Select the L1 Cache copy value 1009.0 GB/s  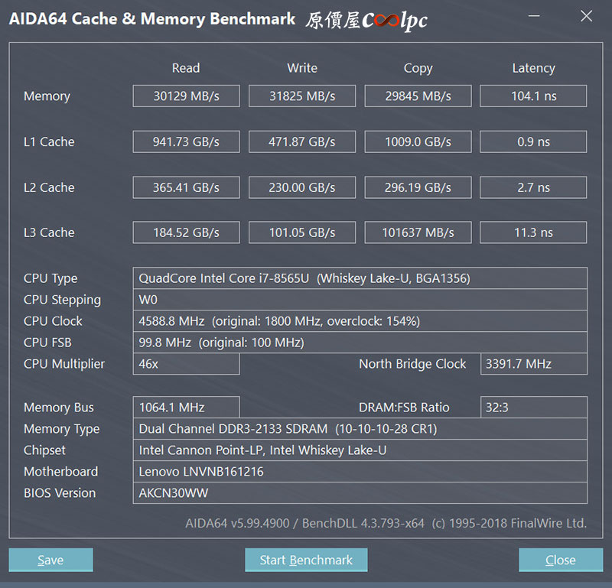pyautogui.click(x=418, y=141)
